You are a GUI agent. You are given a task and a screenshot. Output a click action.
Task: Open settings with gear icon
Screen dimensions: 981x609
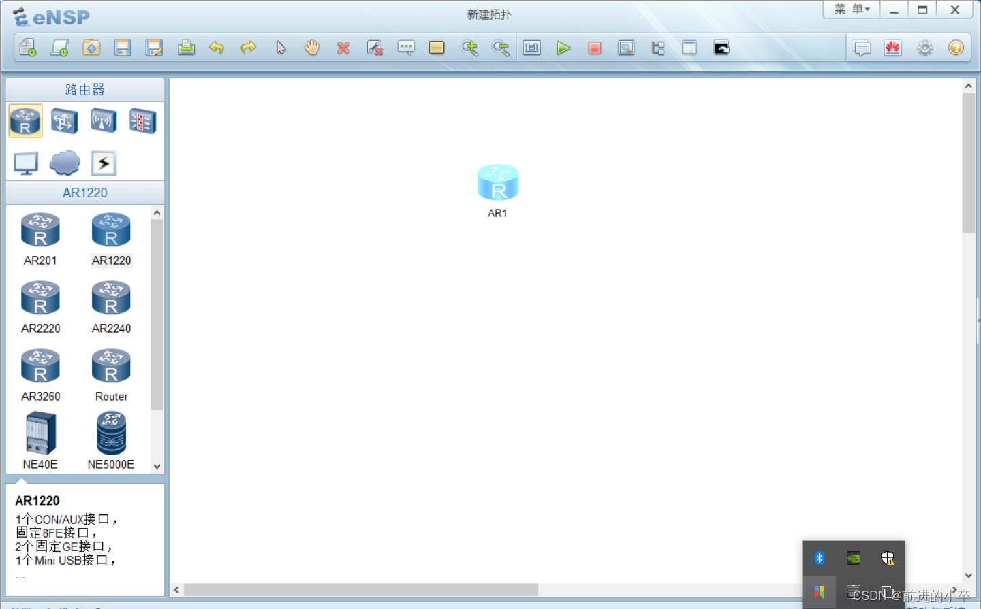(925, 48)
